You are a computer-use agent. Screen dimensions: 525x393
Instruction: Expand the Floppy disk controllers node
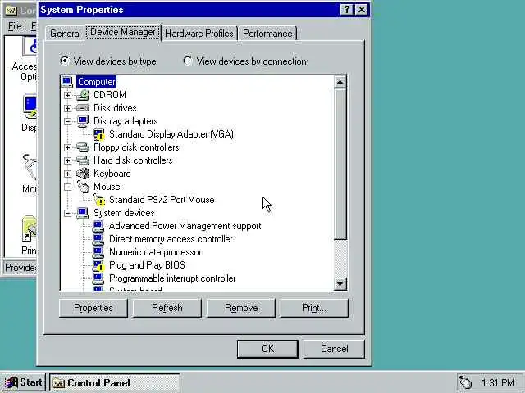click(67, 147)
